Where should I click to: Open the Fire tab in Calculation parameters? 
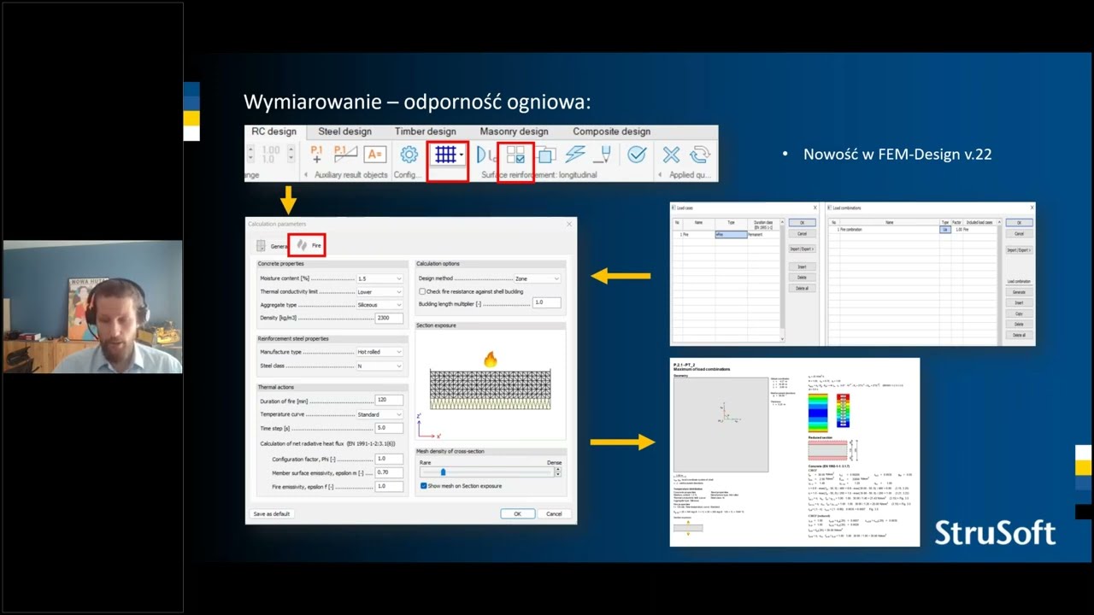tap(308, 245)
